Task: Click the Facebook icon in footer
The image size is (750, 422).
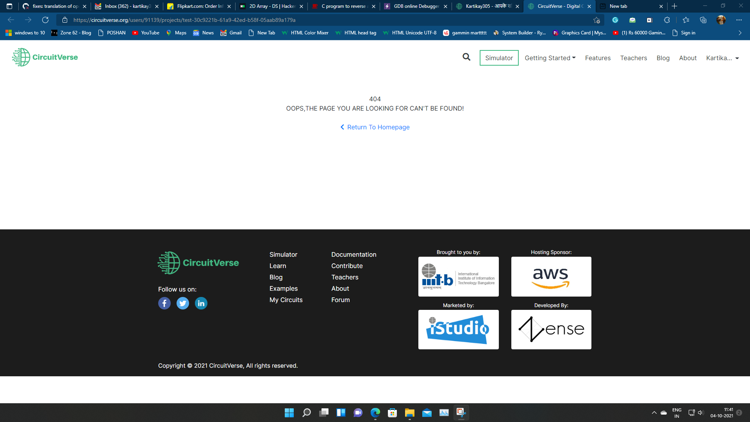Action: [x=164, y=303]
